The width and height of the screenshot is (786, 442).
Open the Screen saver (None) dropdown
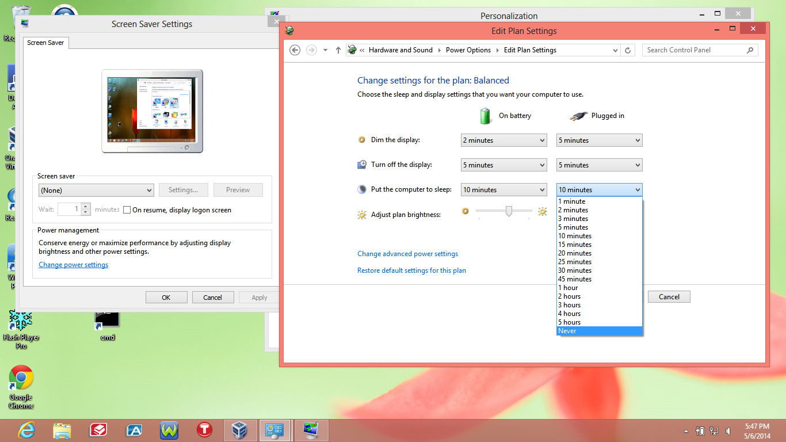96,190
